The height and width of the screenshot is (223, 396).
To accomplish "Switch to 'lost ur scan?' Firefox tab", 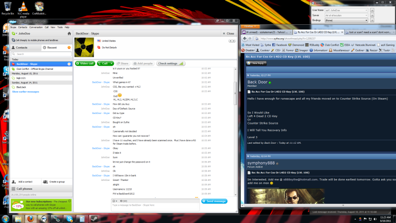I will pyautogui.click(x=370, y=32).
